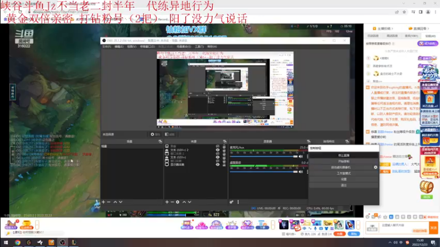Open 帮助(H) menu in OBS
The width and height of the screenshot is (440, 247).
[212, 47]
